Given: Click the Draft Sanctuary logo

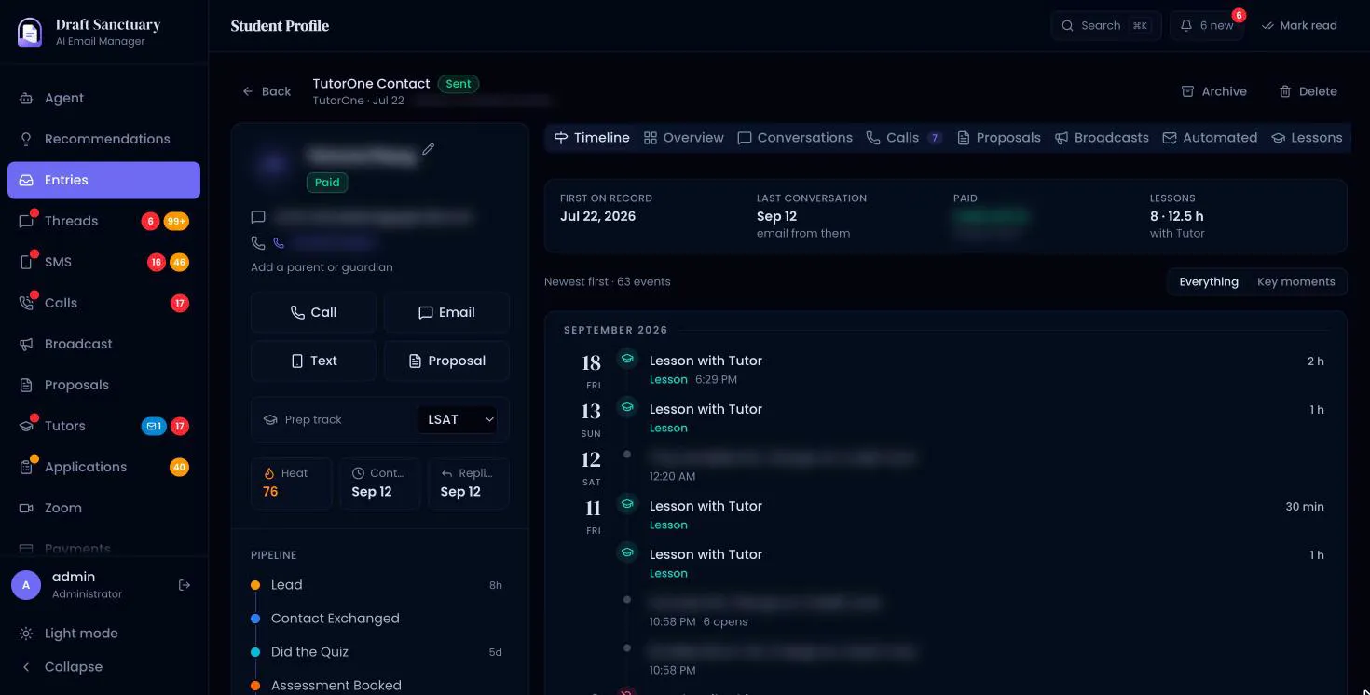Looking at the screenshot, I should click(x=30, y=32).
